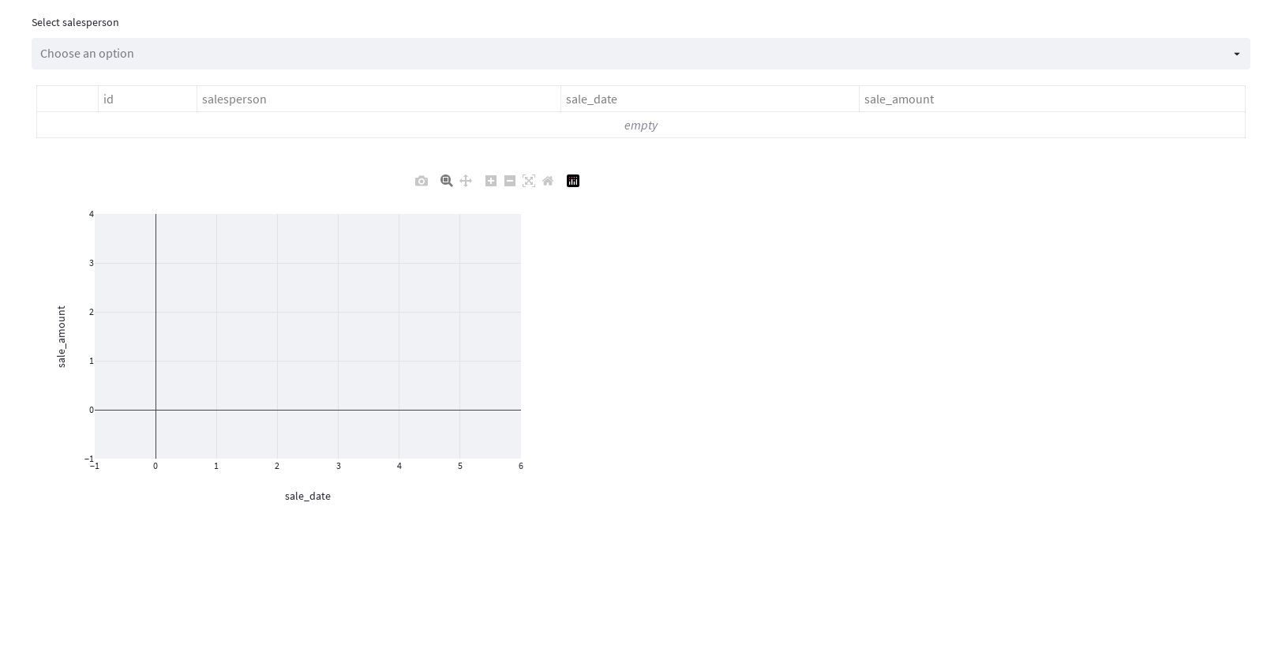Click the 'salesperson' column header
Image resolution: width=1263 pixels, height=660 pixels.
click(379, 99)
